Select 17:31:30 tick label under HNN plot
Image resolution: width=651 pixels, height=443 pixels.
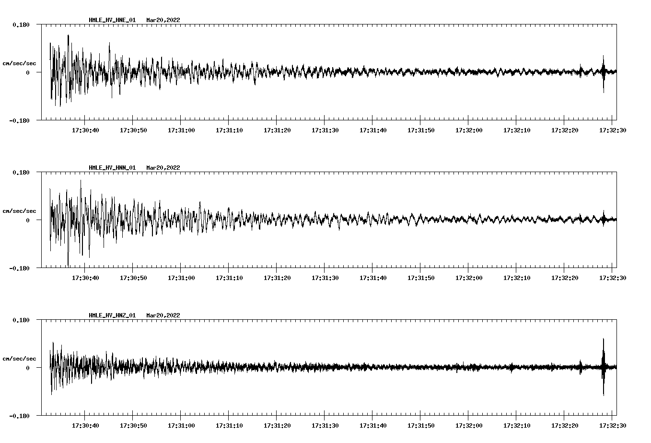325,278
